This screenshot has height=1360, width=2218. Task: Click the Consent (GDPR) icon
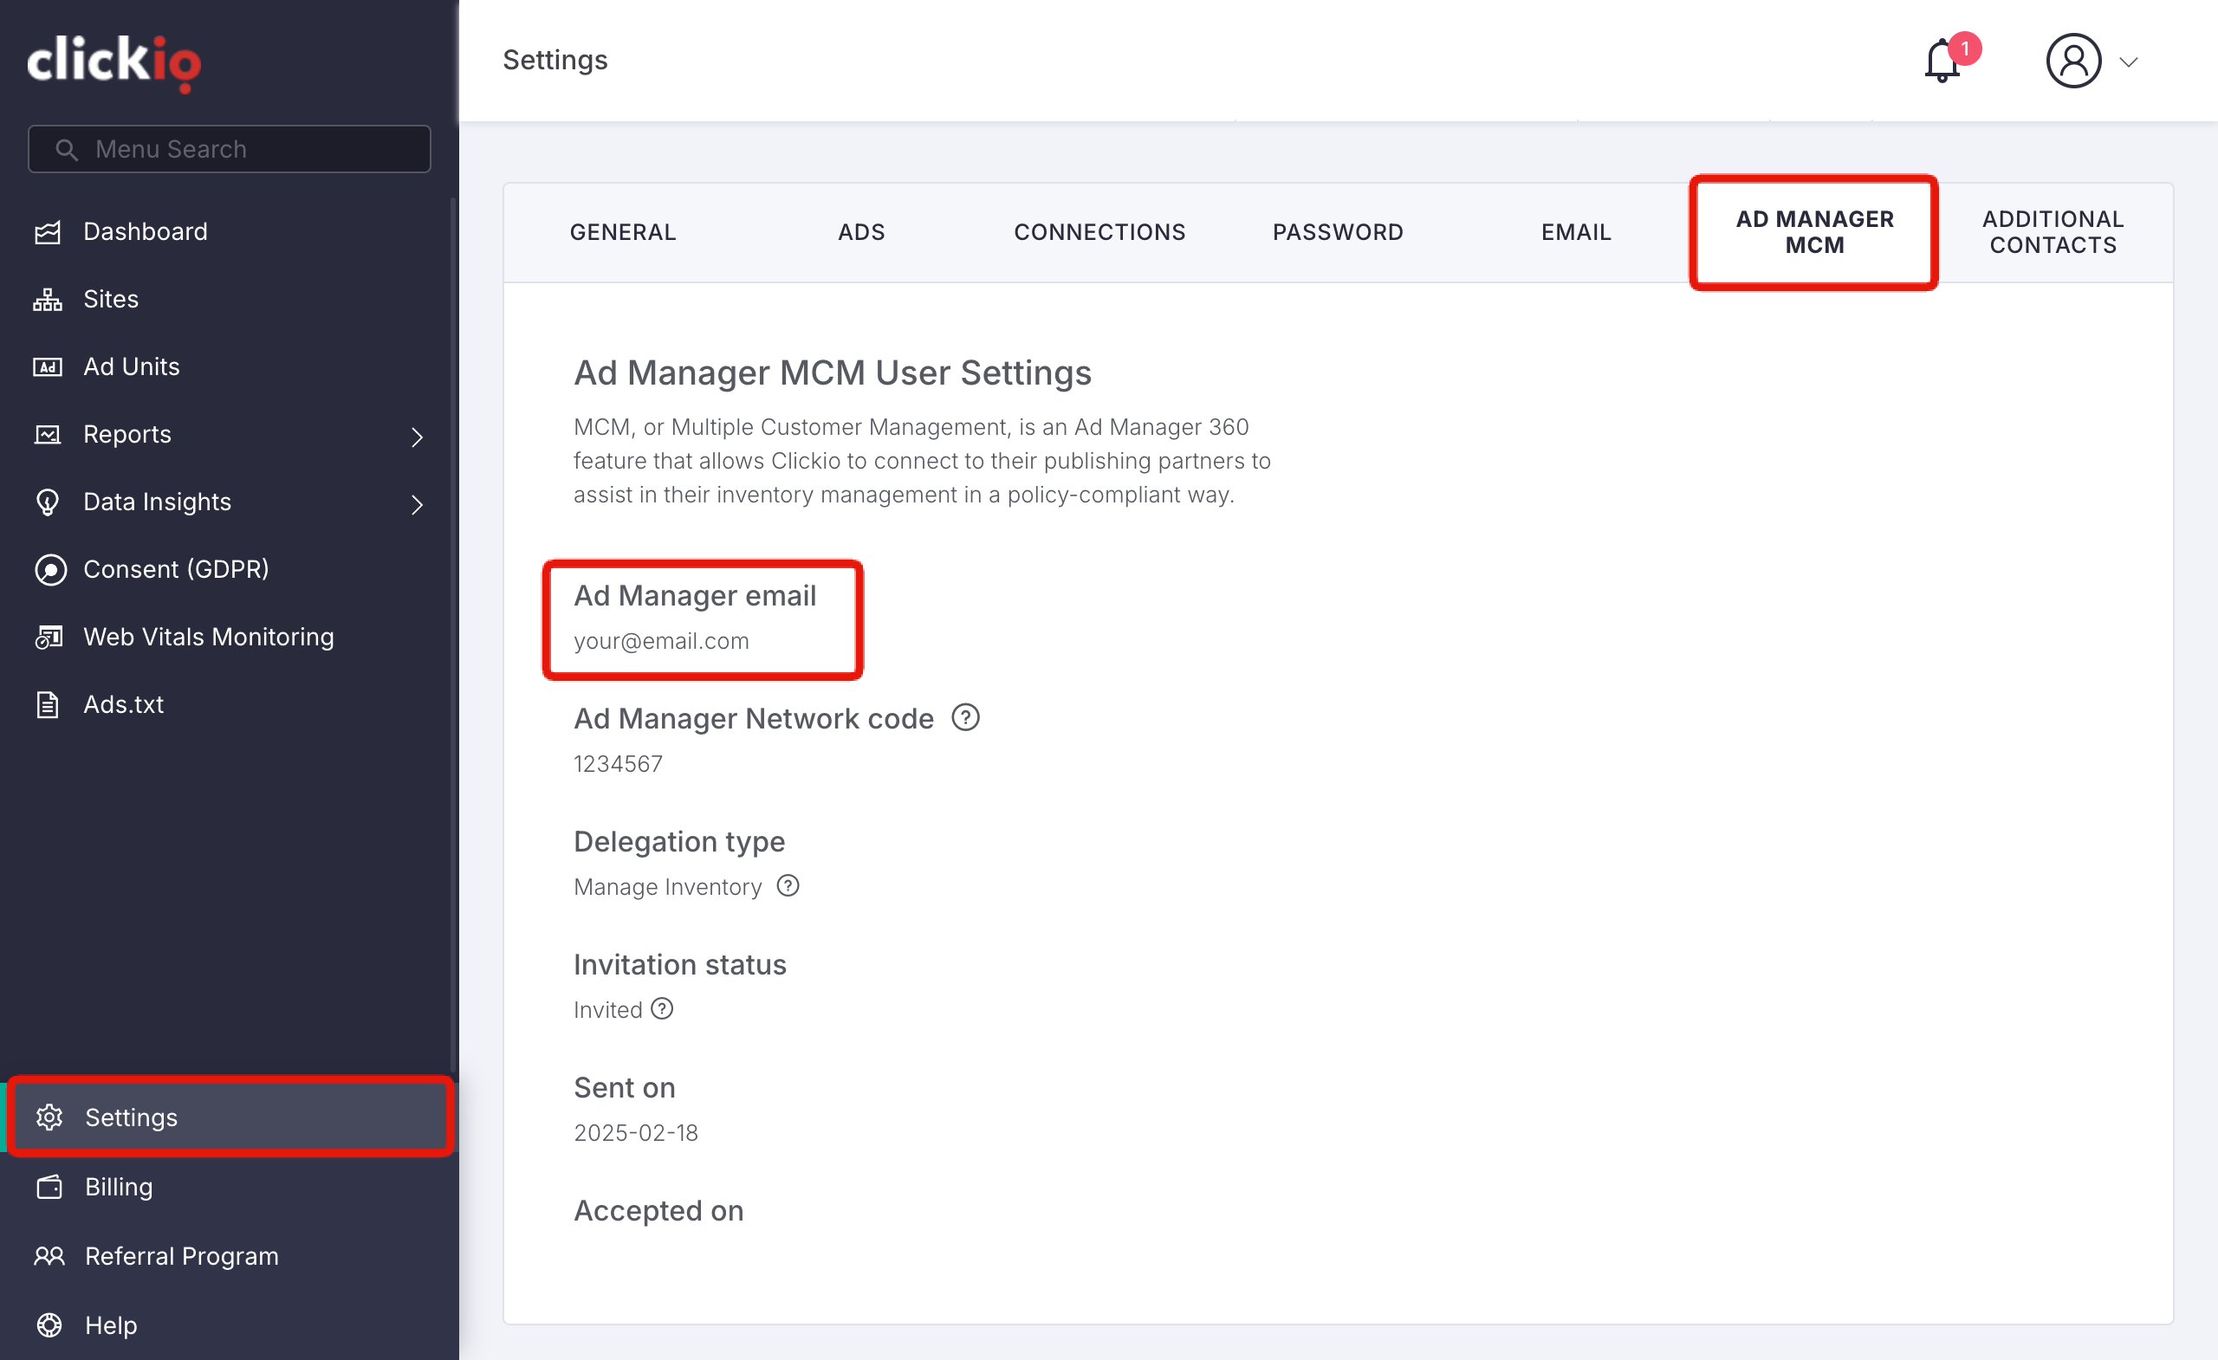point(50,570)
